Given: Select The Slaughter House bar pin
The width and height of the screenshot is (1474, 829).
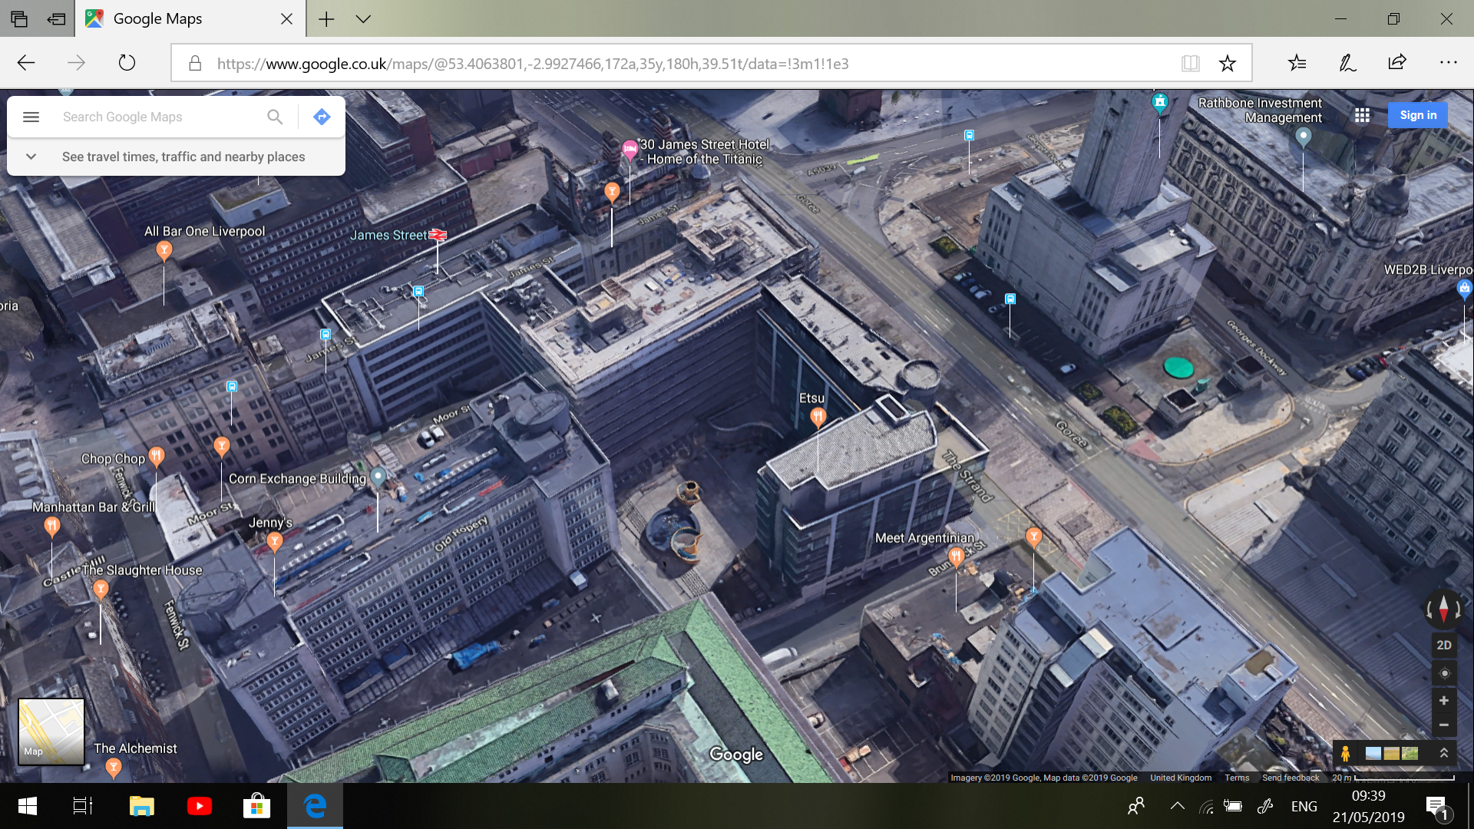Looking at the screenshot, I should pyautogui.click(x=101, y=589).
